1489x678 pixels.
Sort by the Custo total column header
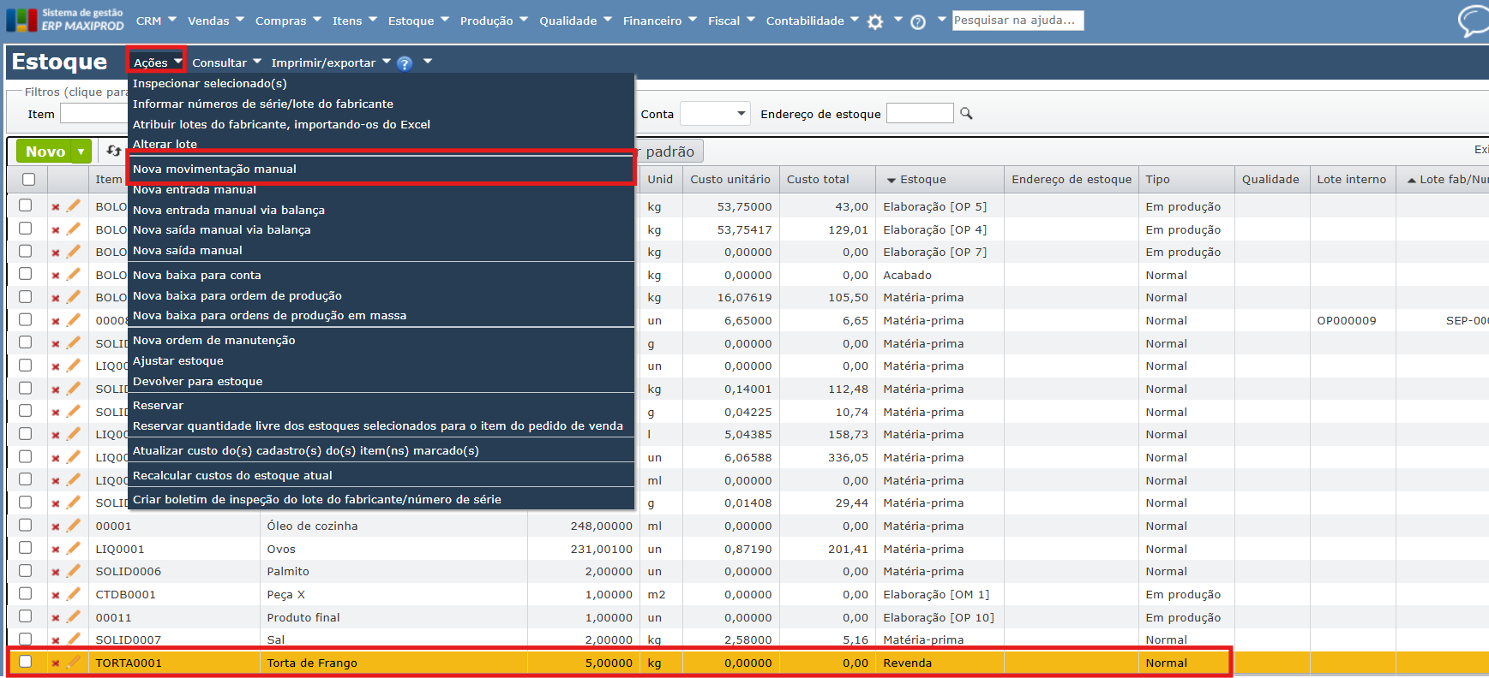(818, 180)
